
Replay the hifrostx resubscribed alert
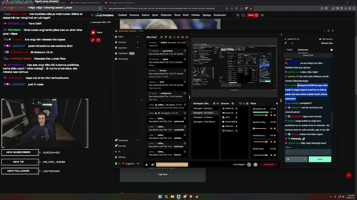click(x=185, y=71)
